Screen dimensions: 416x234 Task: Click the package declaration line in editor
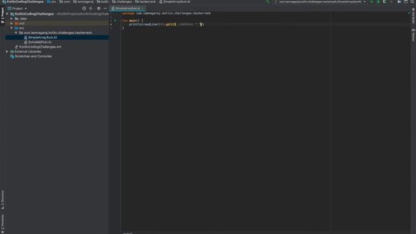pos(166,13)
